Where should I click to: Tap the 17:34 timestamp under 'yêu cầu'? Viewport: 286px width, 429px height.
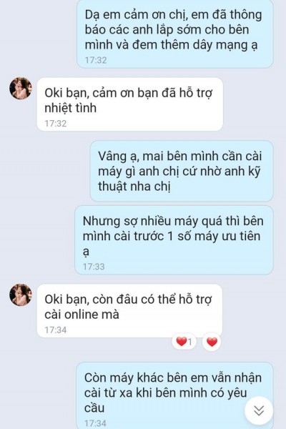point(95,423)
